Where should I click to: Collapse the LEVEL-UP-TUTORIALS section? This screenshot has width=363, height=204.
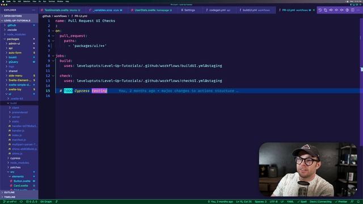19,20
